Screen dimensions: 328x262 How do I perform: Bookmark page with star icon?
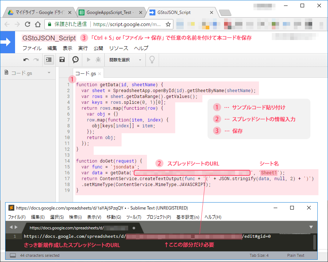[x=168, y=25]
